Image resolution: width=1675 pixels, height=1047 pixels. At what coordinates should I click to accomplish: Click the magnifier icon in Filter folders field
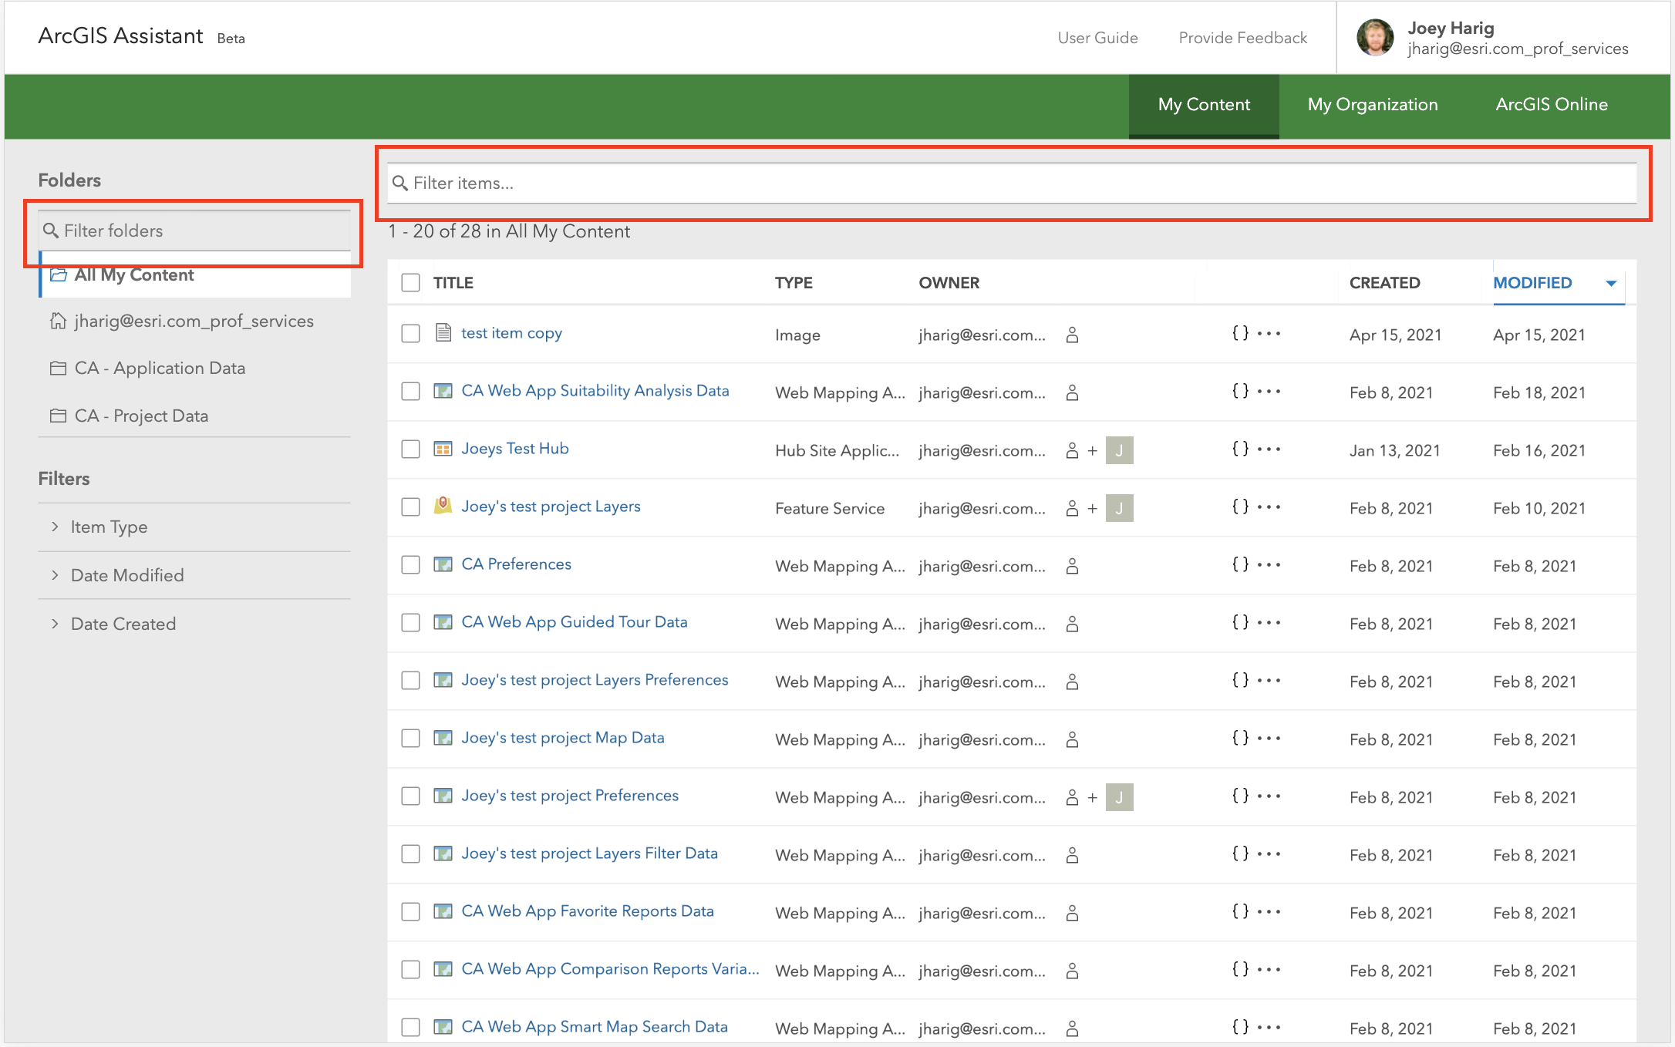[51, 231]
